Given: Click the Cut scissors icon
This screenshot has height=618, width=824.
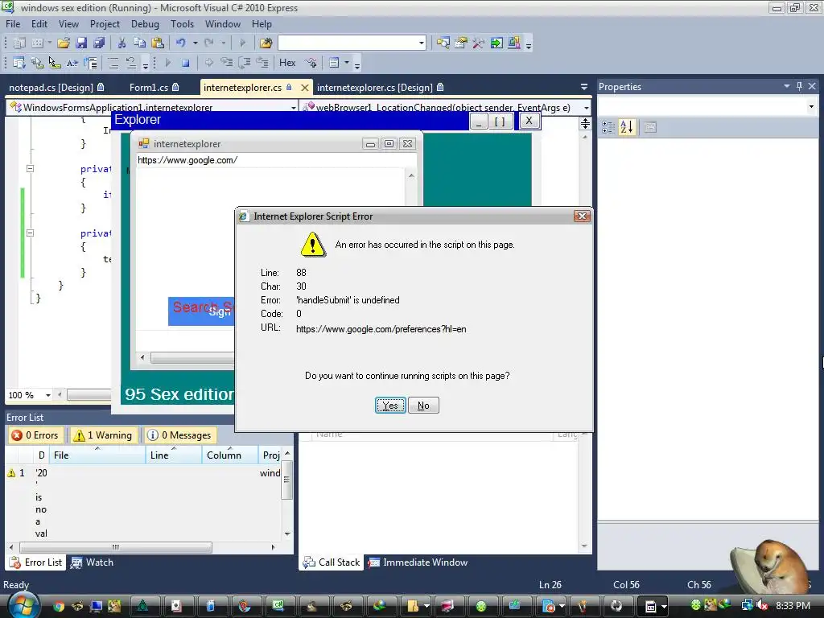Looking at the screenshot, I should pos(122,43).
